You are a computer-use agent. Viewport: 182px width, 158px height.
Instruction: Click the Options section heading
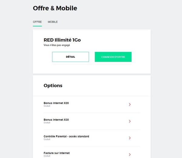[53, 86]
